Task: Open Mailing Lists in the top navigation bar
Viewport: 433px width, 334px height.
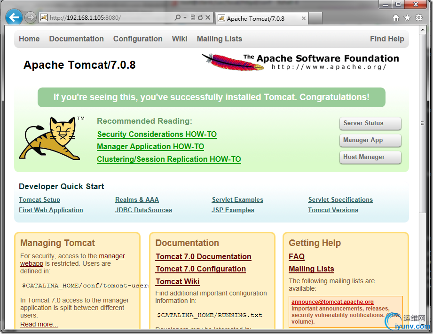Action: pos(220,39)
